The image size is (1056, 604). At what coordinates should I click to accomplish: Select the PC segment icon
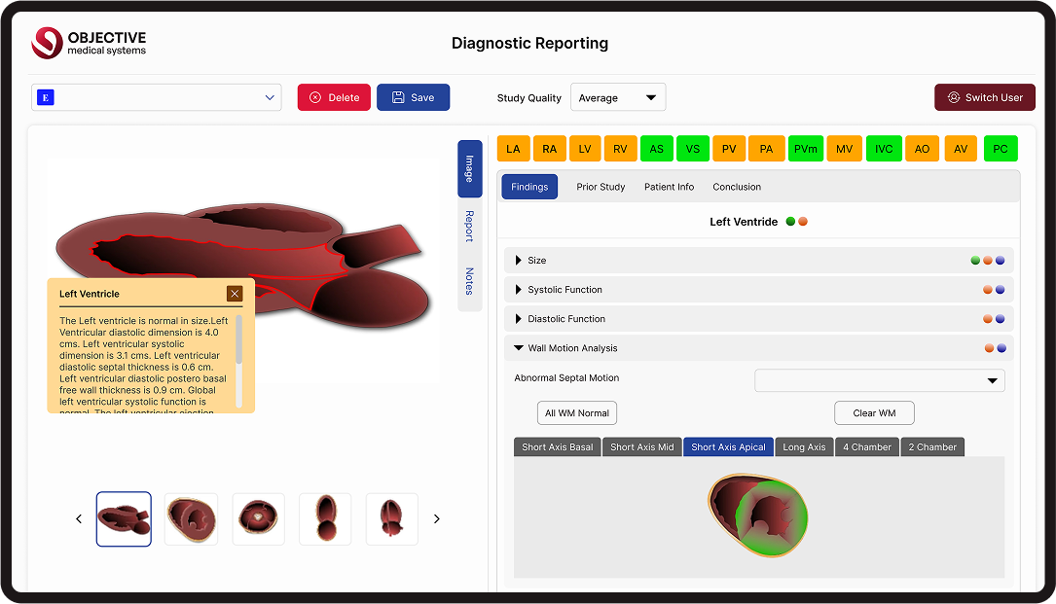(x=1001, y=149)
